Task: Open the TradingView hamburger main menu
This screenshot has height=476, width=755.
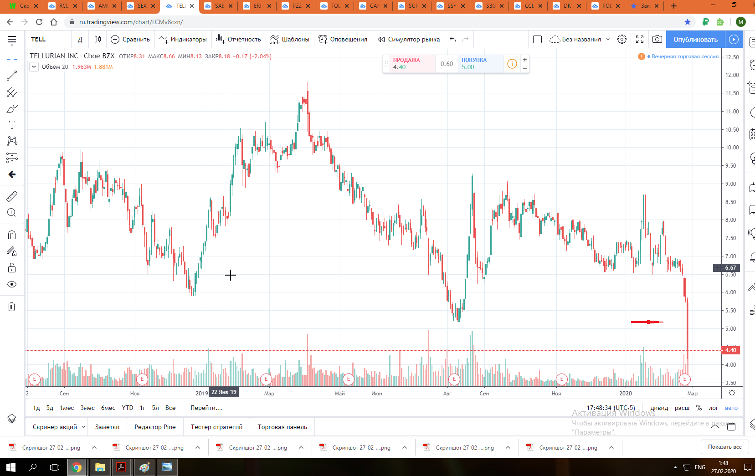Action: [x=12, y=40]
